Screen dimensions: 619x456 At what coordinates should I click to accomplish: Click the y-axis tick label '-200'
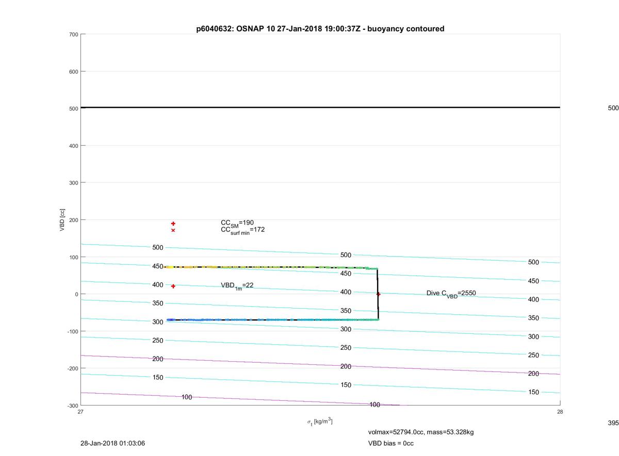coord(72,368)
